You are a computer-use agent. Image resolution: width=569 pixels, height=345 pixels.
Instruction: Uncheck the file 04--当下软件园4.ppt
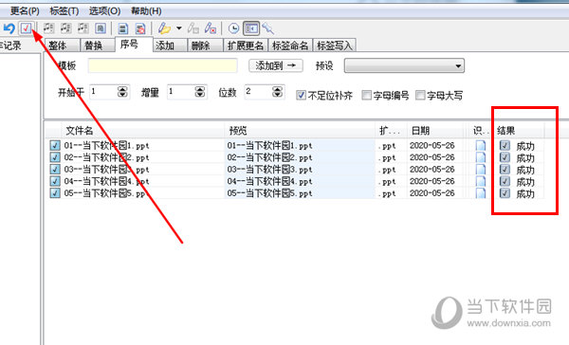[55, 181]
